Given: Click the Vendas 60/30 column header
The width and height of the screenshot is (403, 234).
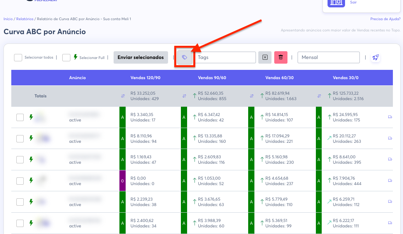Looking at the screenshot, I should tap(279, 78).
